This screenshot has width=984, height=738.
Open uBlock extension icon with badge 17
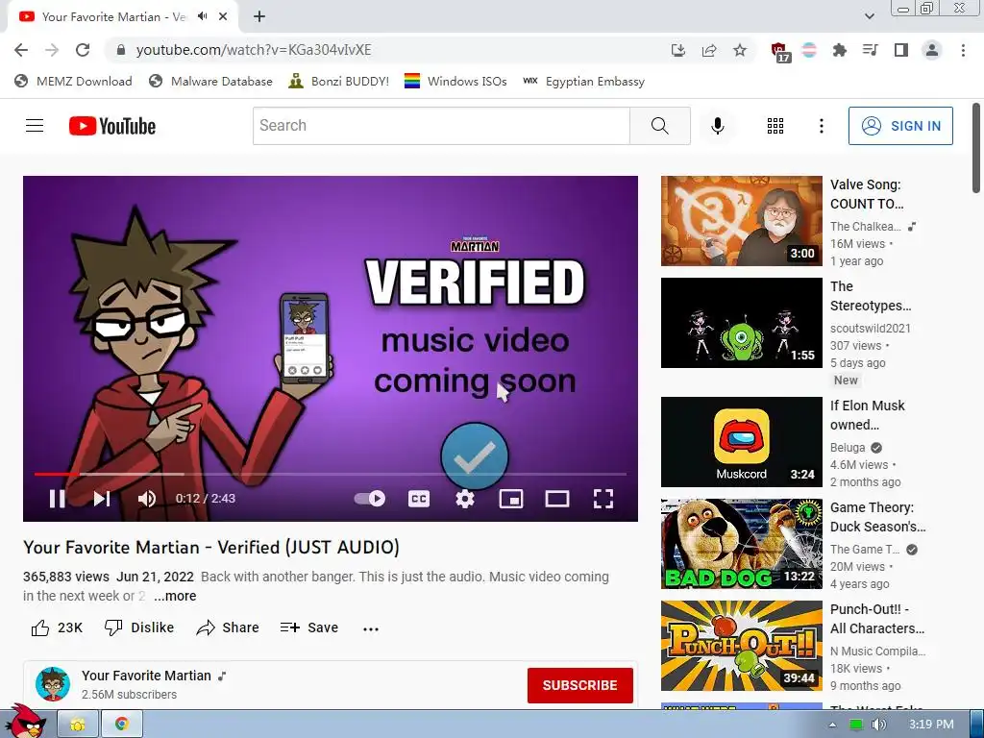pyautogui.click(x=780, y=52)
